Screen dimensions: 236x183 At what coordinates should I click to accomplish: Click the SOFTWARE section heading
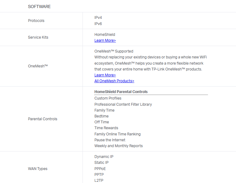pos(39,6)
